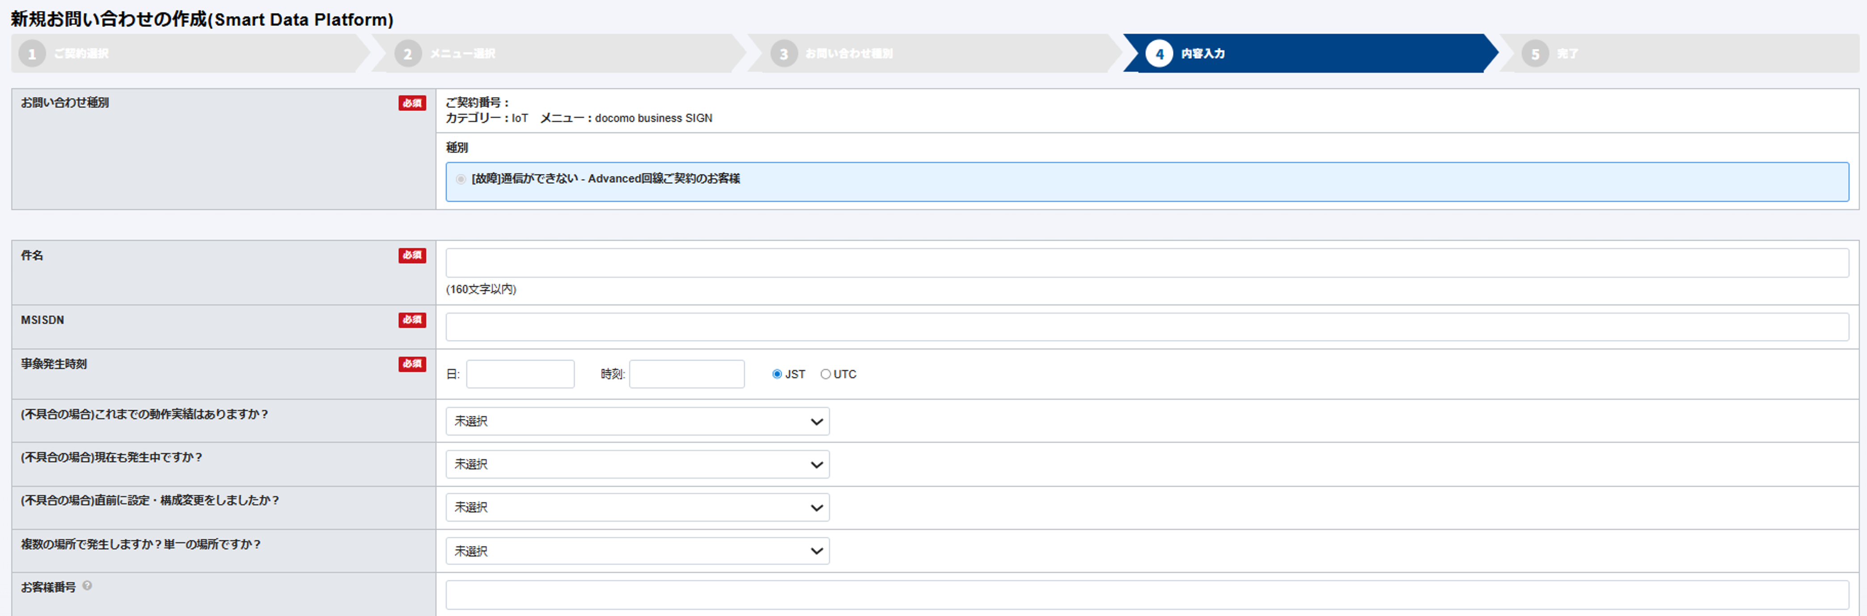
Task: Expand 複数の場所で発生 dropdown
Action: tap(637, 551)
